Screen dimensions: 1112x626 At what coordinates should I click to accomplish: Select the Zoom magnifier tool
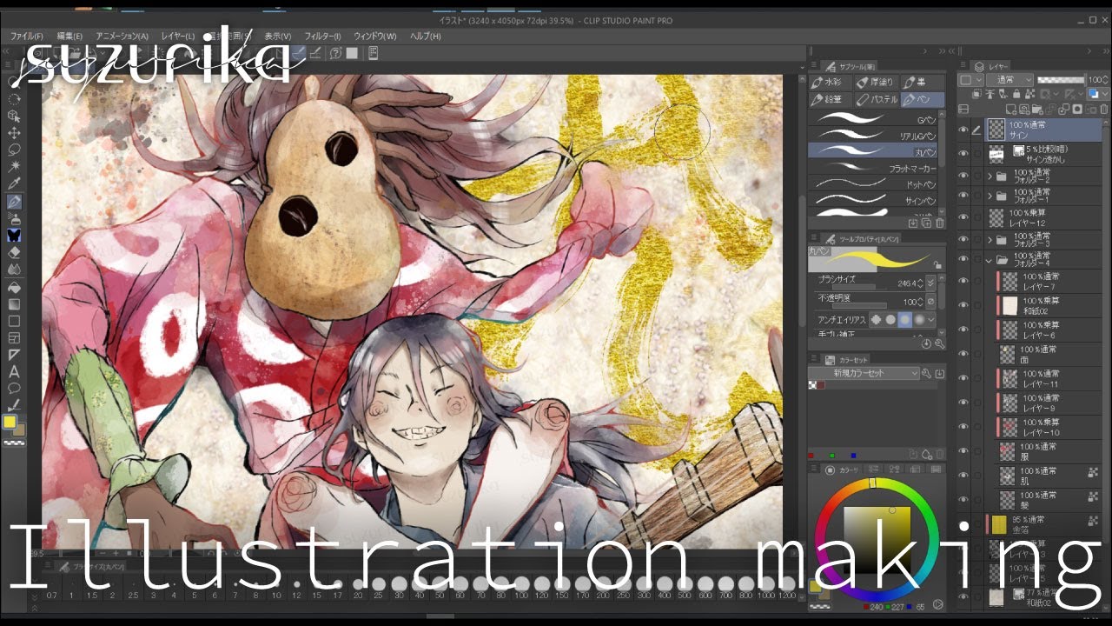[14, 82]
